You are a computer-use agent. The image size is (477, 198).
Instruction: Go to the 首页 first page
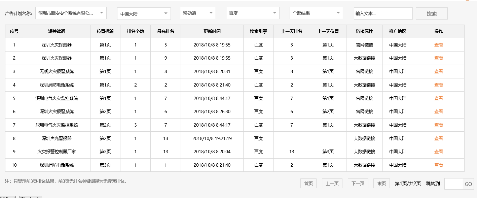[x=308, y=183]
